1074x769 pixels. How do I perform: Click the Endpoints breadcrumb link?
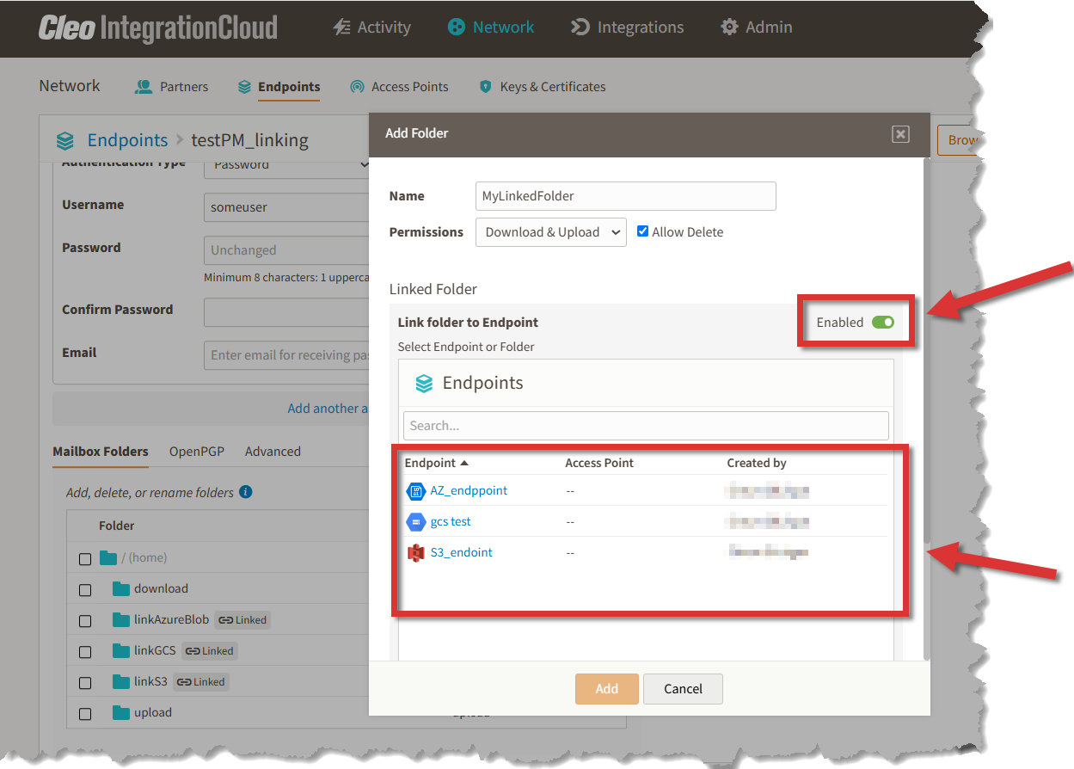[x=127, y=140]
